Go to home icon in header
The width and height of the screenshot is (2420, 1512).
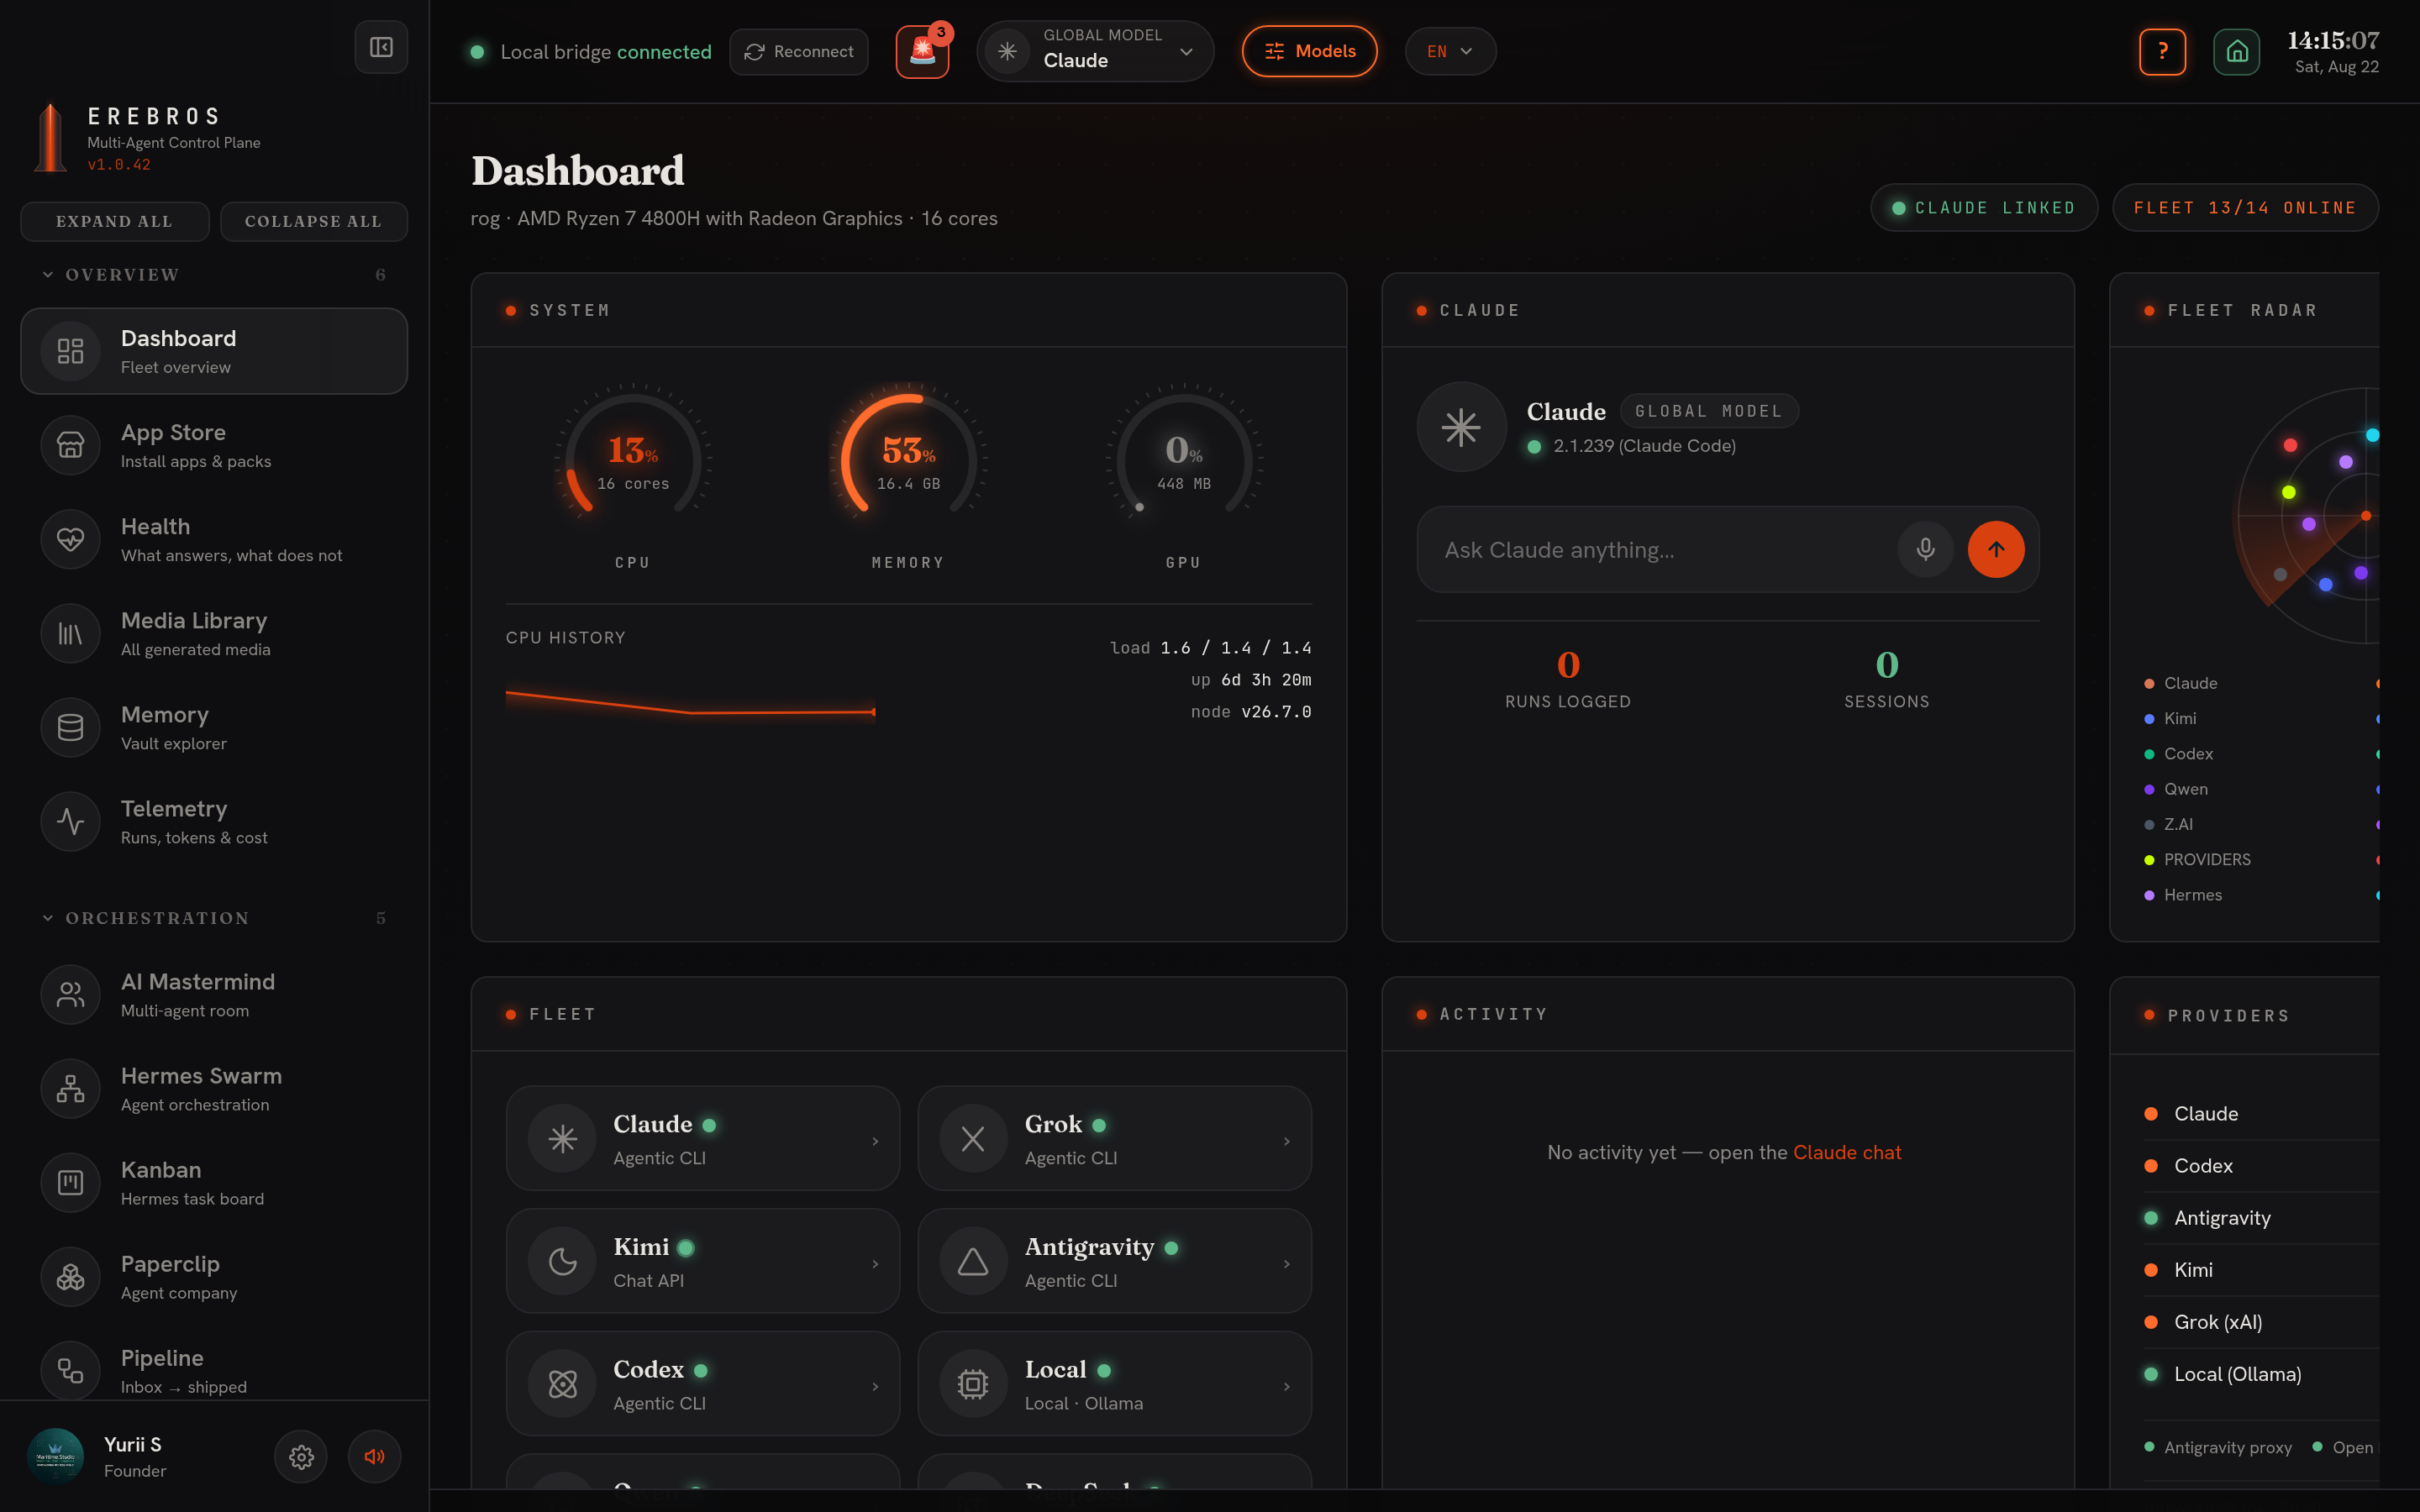pos(2236,51)
